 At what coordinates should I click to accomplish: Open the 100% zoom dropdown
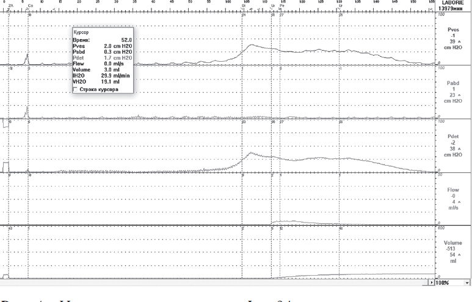467,284
